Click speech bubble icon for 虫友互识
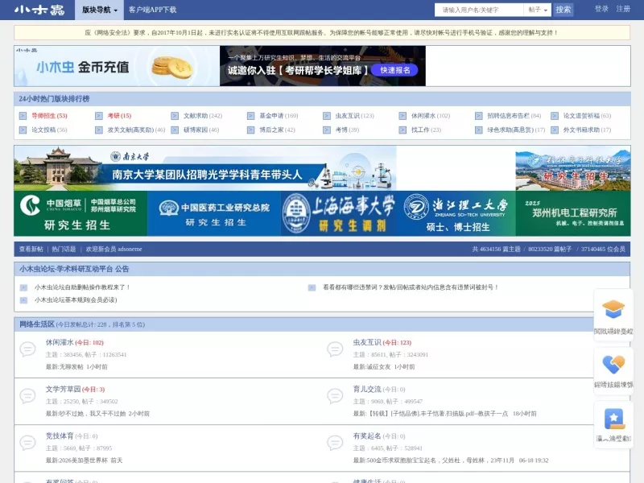 point(335,349)
